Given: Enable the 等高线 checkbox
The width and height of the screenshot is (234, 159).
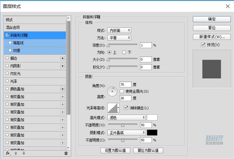Looking at the screenshot, I should pyautogui.click(x=10, y=43).
